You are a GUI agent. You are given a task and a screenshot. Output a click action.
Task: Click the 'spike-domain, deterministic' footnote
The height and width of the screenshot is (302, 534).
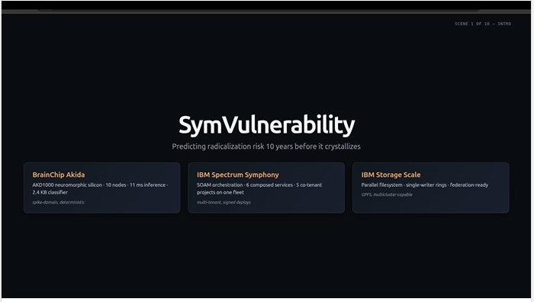[59, 202]
